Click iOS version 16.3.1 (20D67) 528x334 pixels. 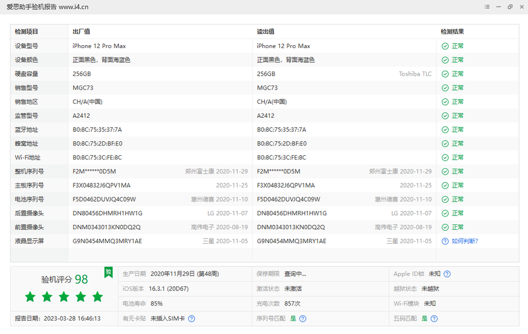[169, 289]
